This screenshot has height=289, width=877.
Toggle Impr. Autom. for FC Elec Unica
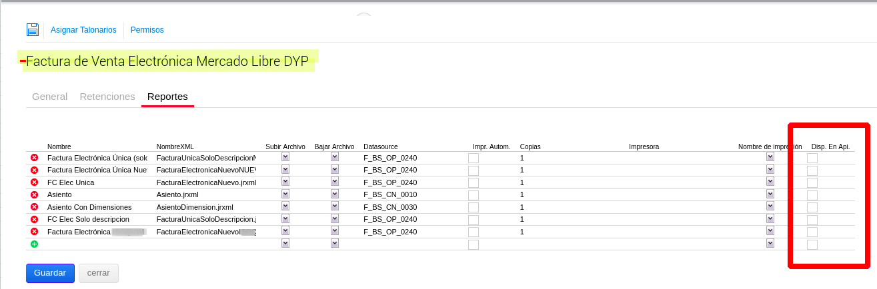pos(474,182)
